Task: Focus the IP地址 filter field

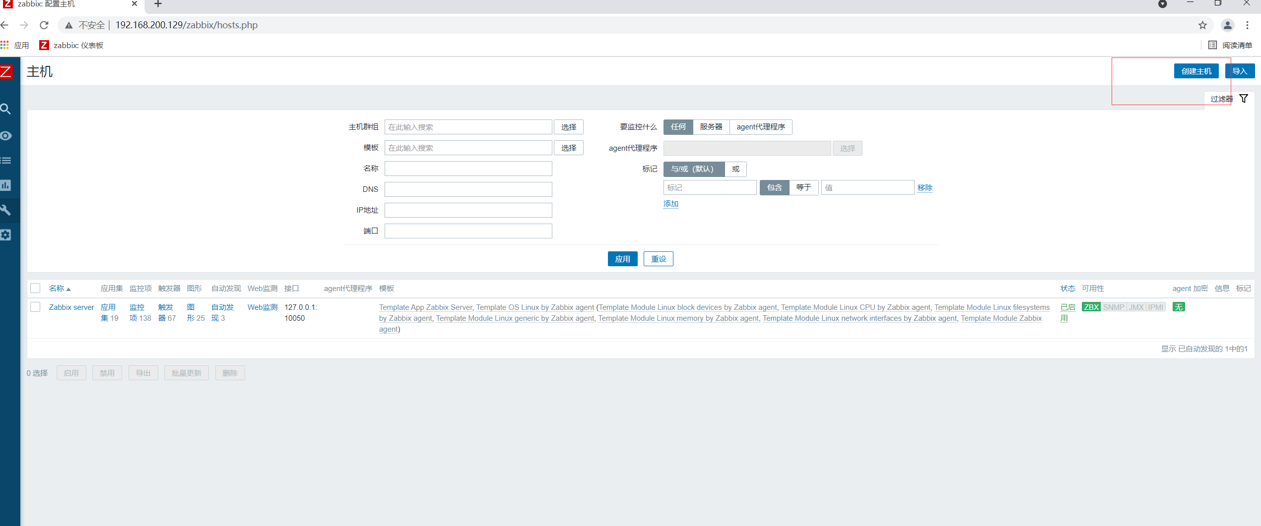Action: pyautogui.click(x=468, y=210)
